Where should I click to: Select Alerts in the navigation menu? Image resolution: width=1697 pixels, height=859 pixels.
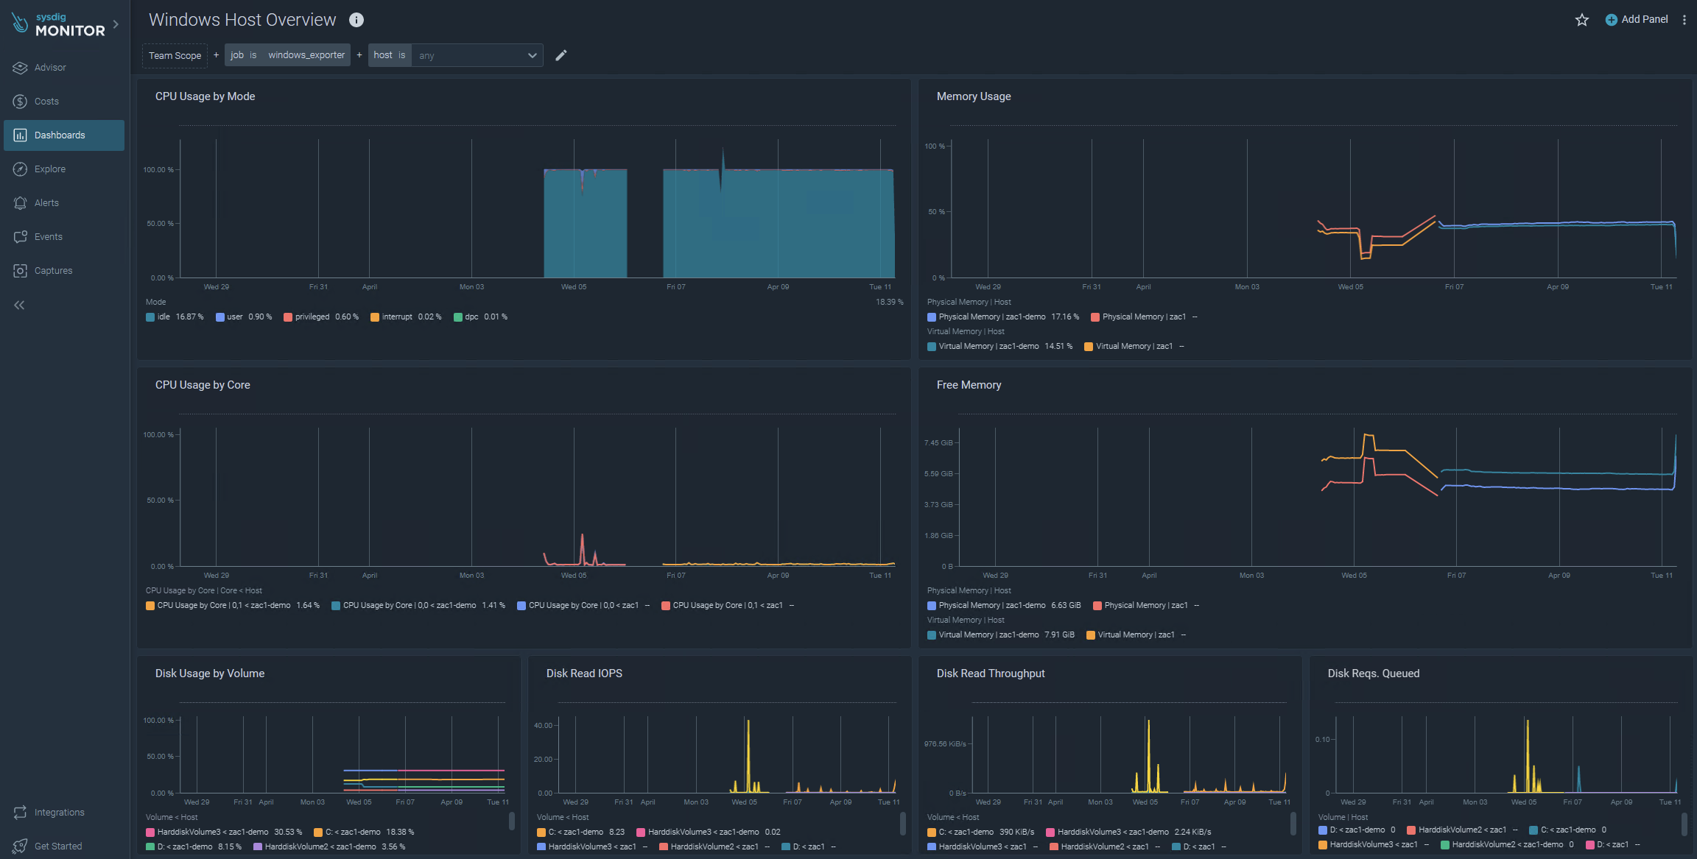46,203
